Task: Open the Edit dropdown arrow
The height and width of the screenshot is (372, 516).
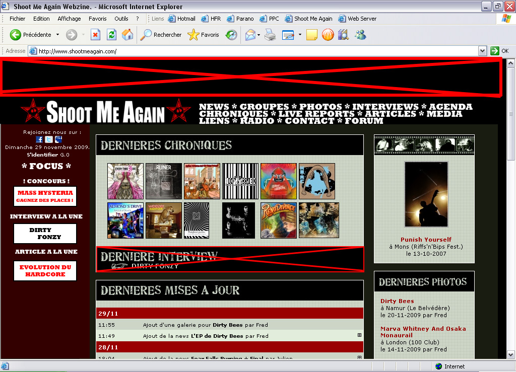Action: [300, 35]
